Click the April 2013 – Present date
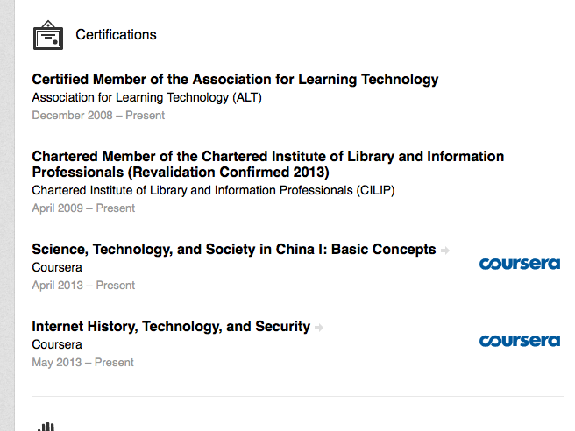 (x=83, y=285)
